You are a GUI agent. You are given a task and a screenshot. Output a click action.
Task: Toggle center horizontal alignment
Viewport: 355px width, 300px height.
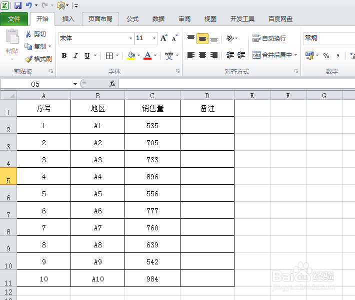[202, 55]
